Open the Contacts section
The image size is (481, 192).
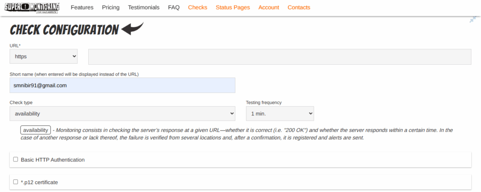pyautogui.click(x=299, y=8)
